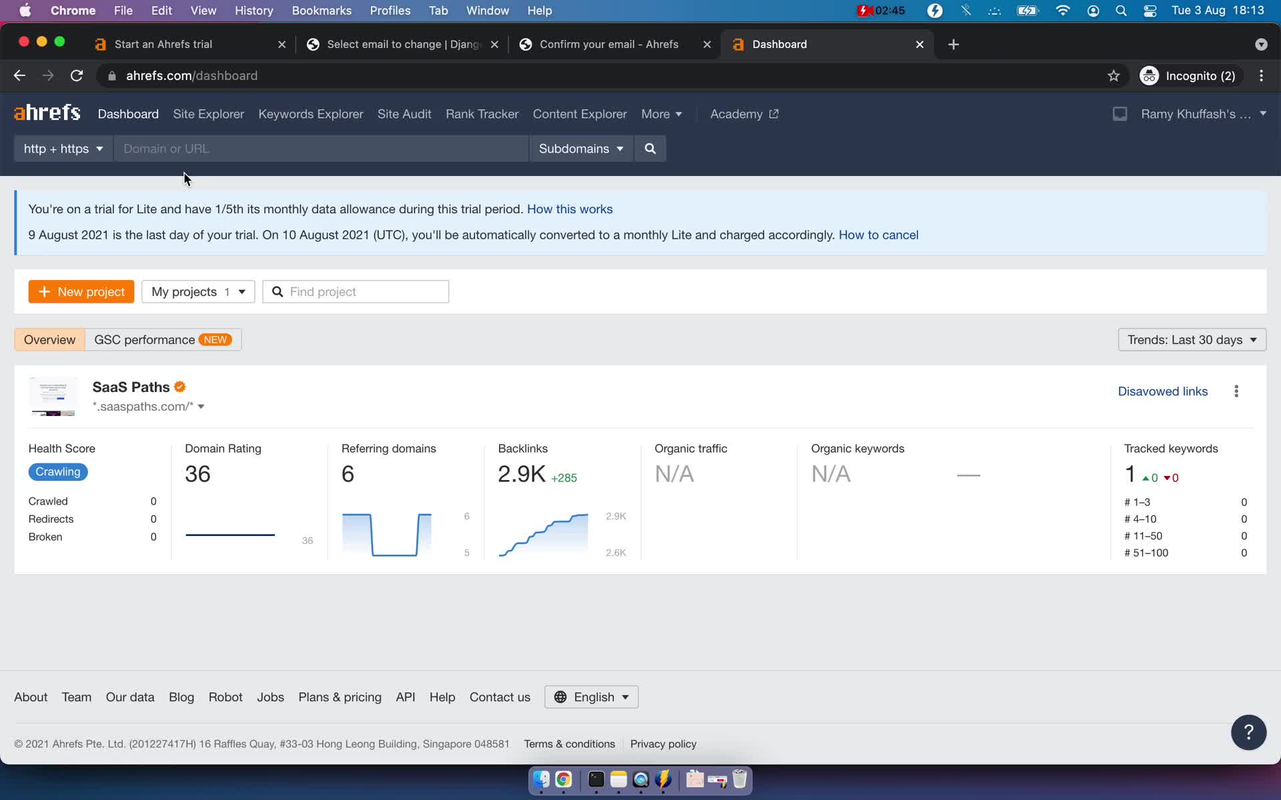Click the New project button
Image resolution: width=1281 pixels, height=800 pixels.
(x=81, y=292)
